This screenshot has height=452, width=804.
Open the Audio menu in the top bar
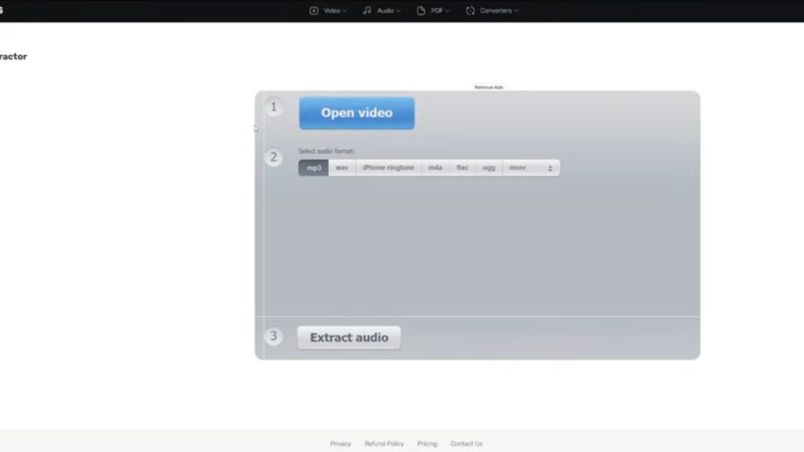[x=382, y=11]
